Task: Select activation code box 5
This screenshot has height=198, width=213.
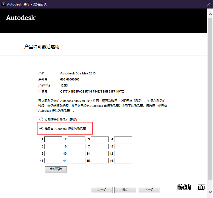Action: 53,146
